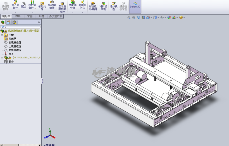Image resolution: width=229 pixels, height=146 pixels.
Task: Open the PropertyManager tab icon
Action: pyautogui.click(x=9, y=22)
